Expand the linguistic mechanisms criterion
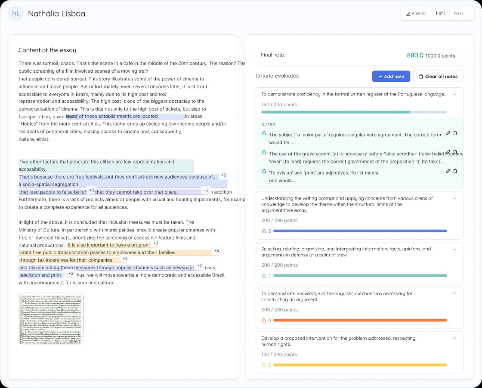Screen dimensions: 482x388 [454, 293]
